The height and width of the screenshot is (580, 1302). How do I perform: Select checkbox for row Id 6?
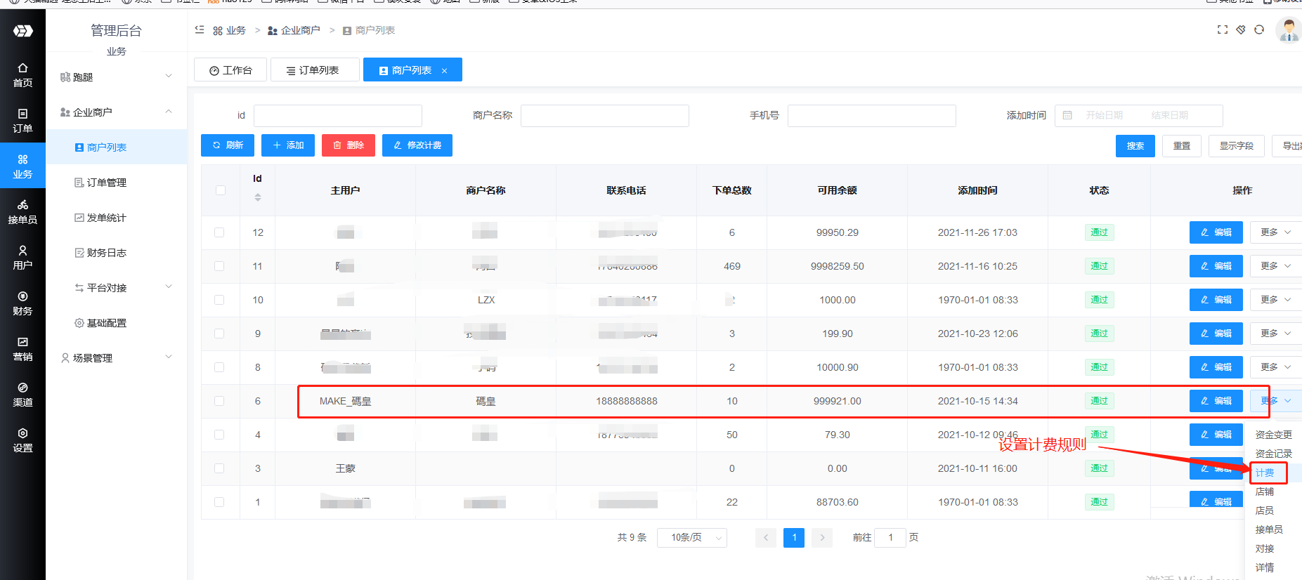point(219,401)
